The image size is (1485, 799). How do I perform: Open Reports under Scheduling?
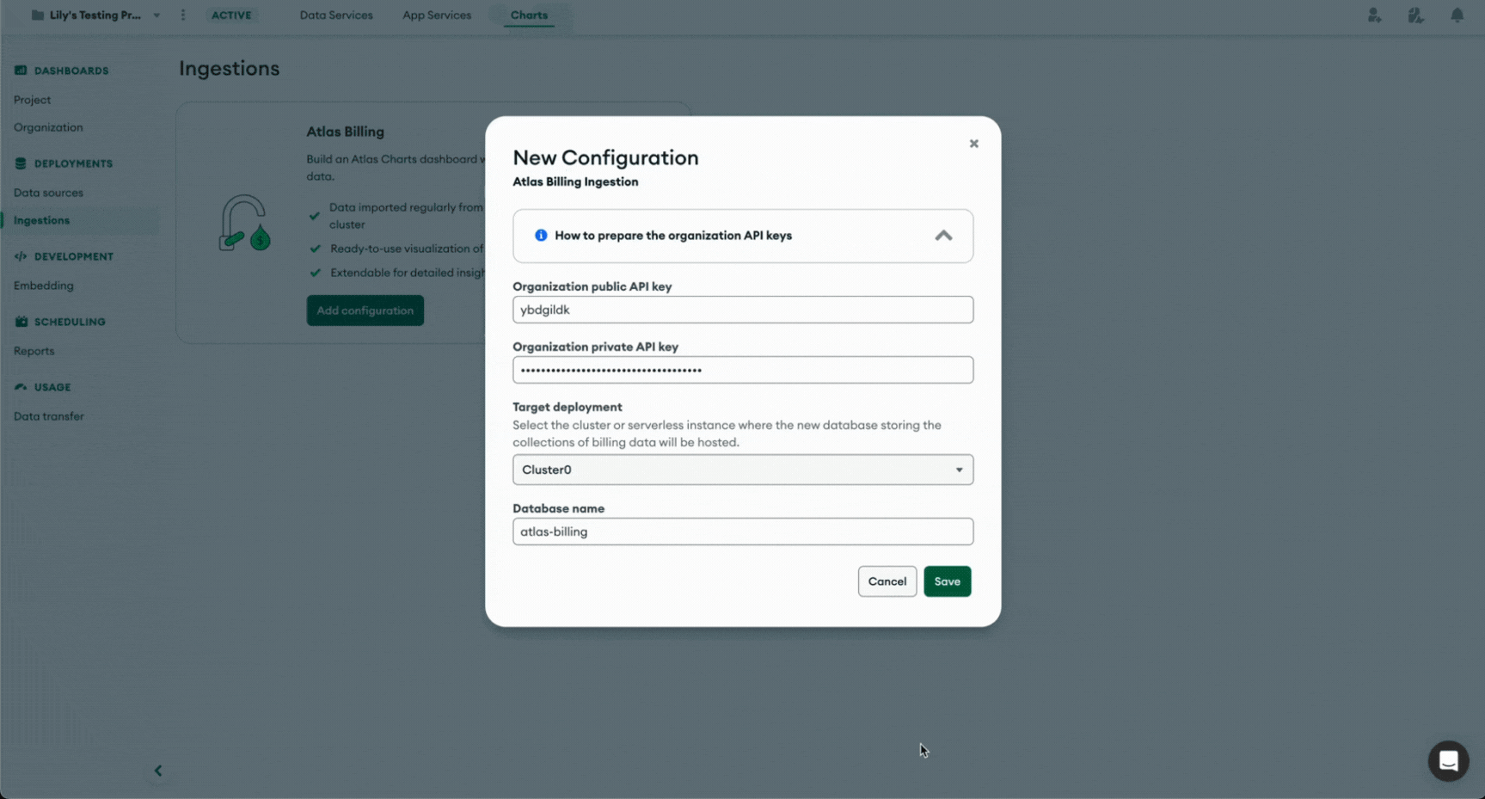pyautogui.click(x=34, y=351)
